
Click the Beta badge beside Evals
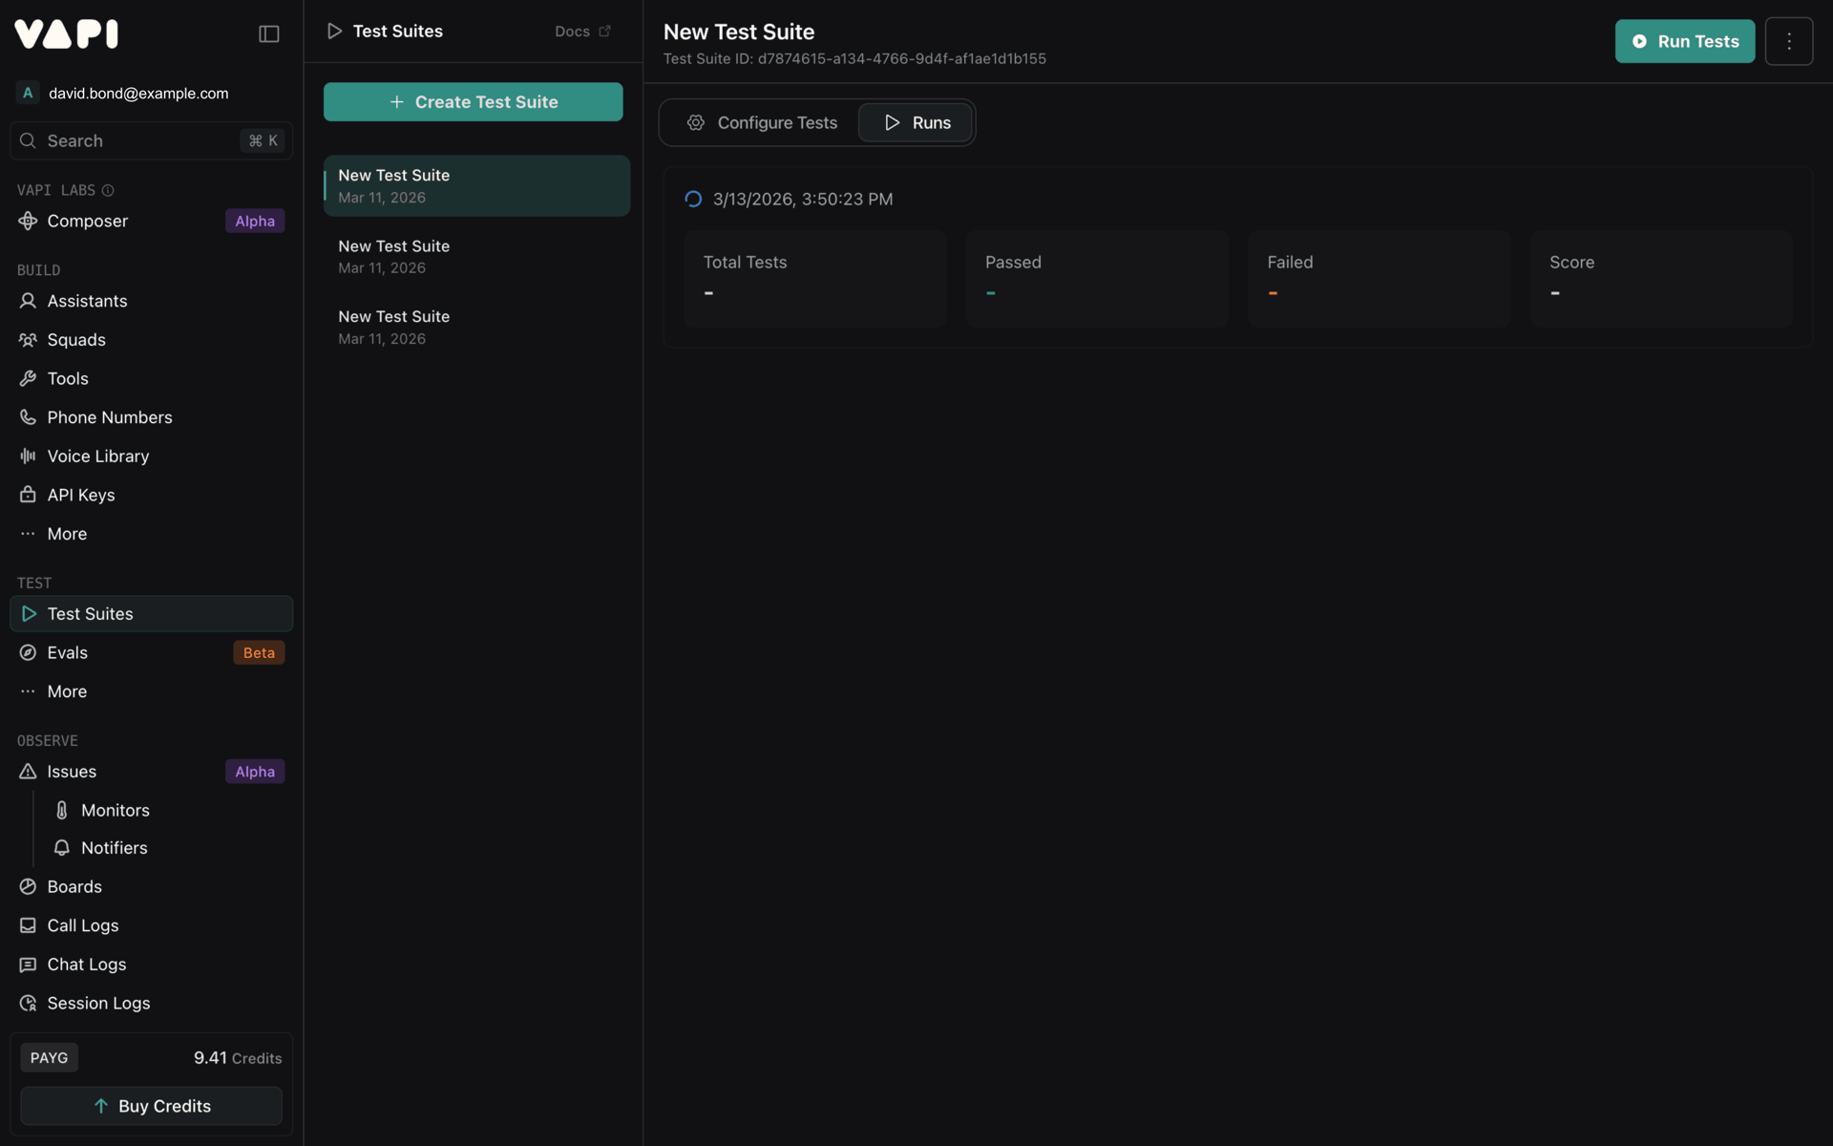point(259,652)
